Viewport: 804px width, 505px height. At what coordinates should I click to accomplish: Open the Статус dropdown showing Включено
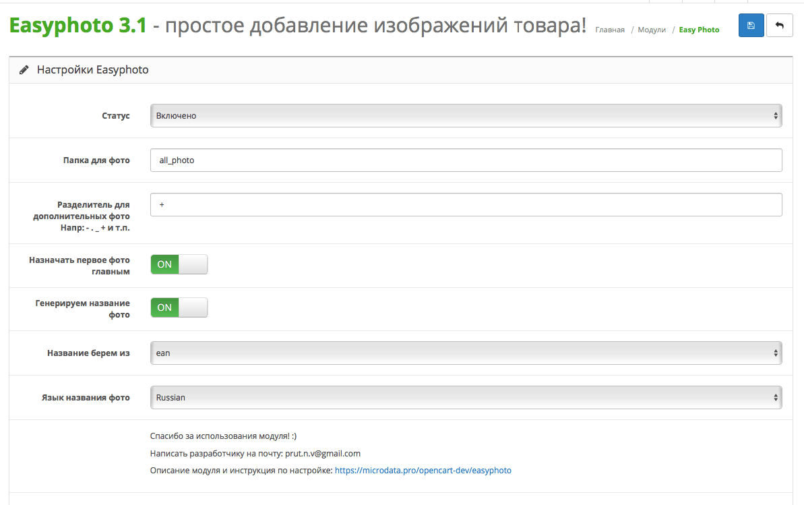(466, 115)
